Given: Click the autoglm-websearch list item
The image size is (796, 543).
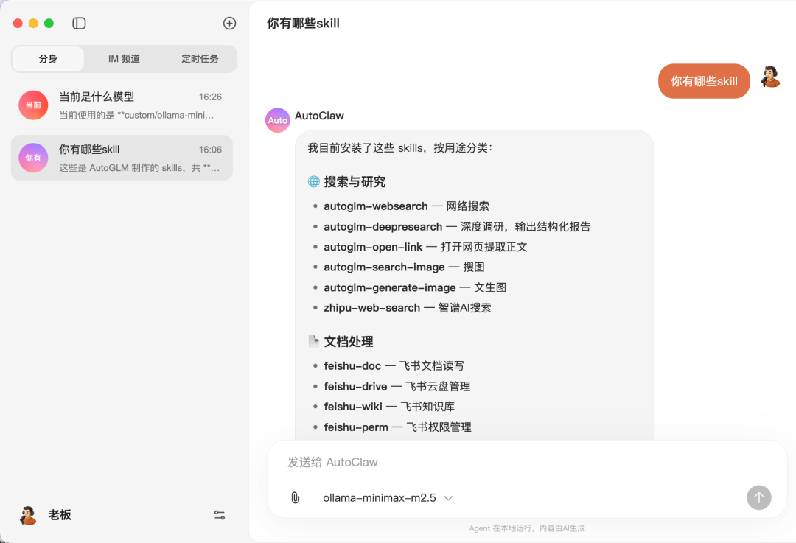Looking at the screenshot, I should (x=406, y=206).
